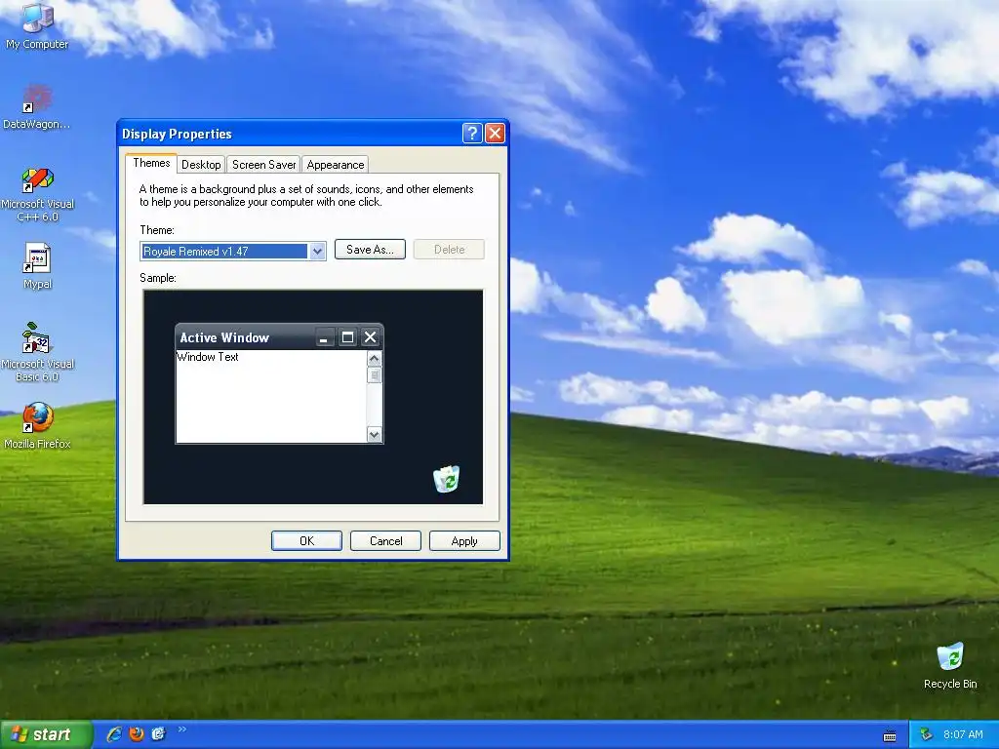Image resolution: width=999 pixels, height=749 pixels.
Task: Click the Start button
Action: (45, 734)
